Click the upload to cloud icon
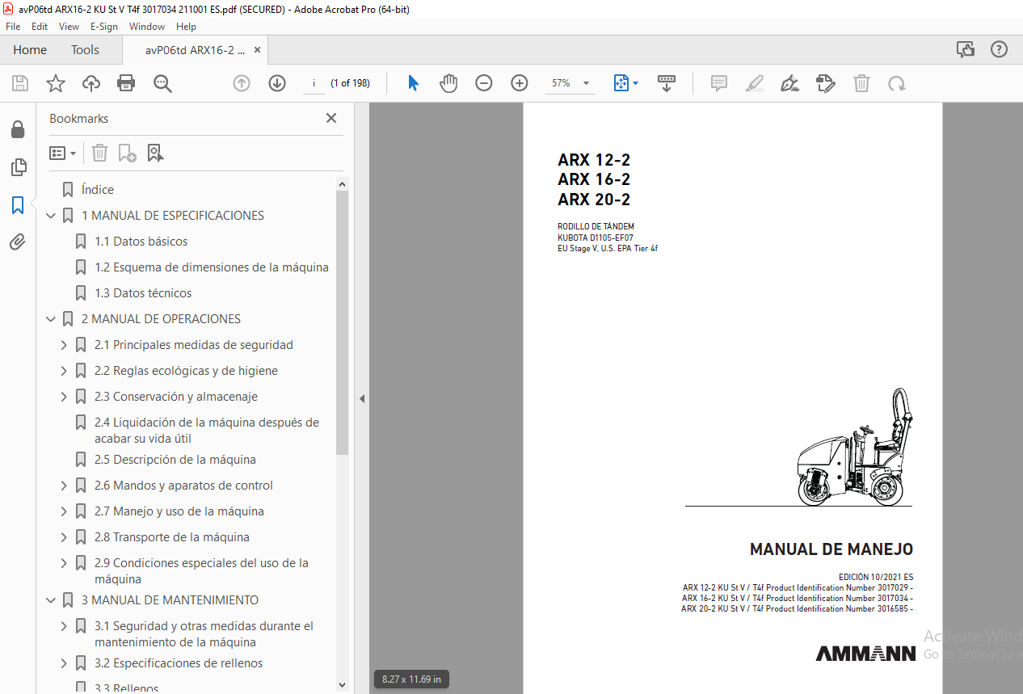This screenshot has width=1023, height=694. click(x=91, y=83)
